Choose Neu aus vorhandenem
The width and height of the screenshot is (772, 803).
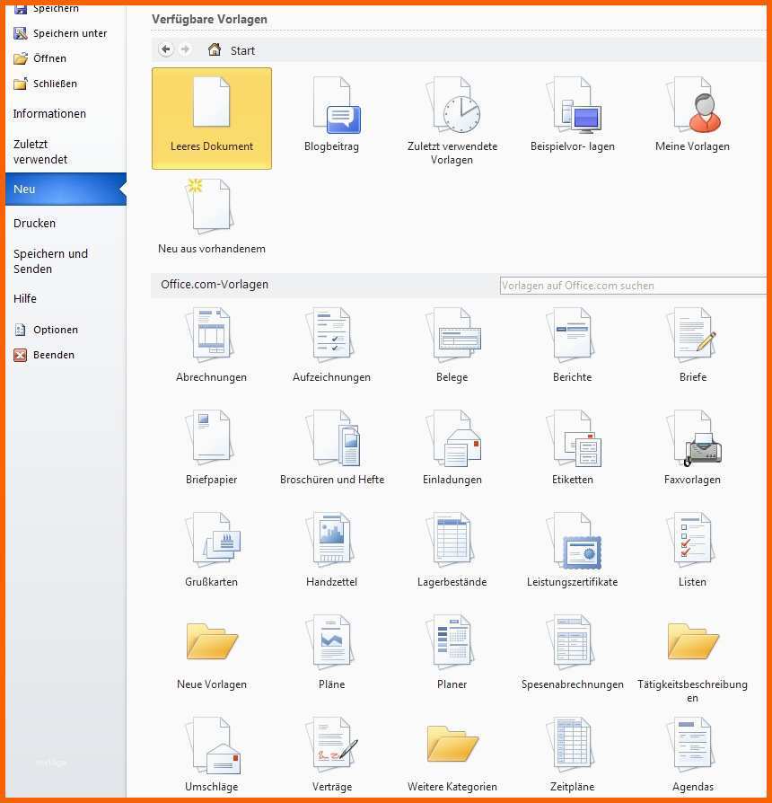(x=212, y=216)
